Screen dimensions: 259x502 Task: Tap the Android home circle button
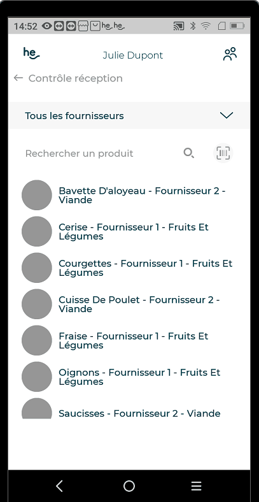[129, 486]
